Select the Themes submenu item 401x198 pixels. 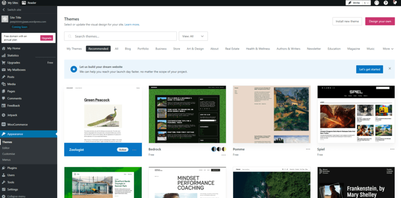[7, 142]
